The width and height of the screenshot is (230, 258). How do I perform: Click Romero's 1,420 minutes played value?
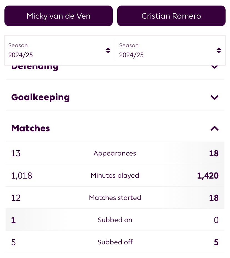(208, 176)
